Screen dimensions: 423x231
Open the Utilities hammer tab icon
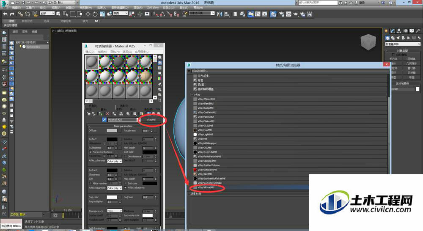tap(418, 31)
